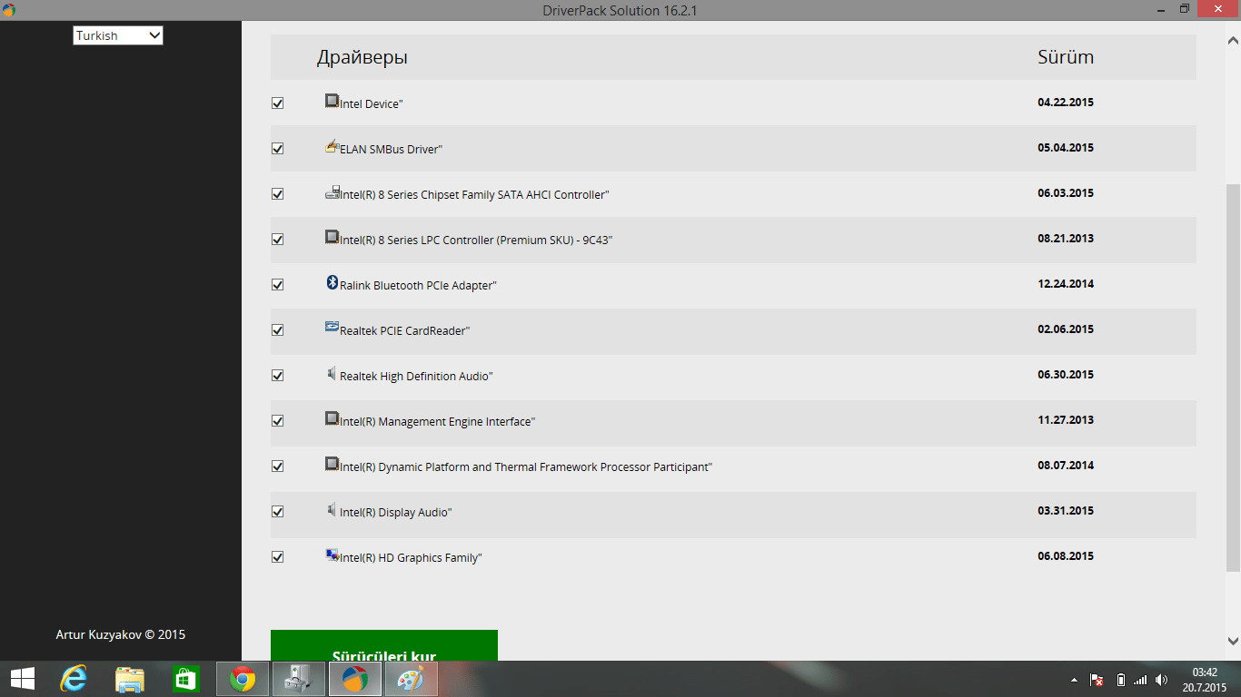Click the 8 Series LPC Controller icon

(332, 237)
